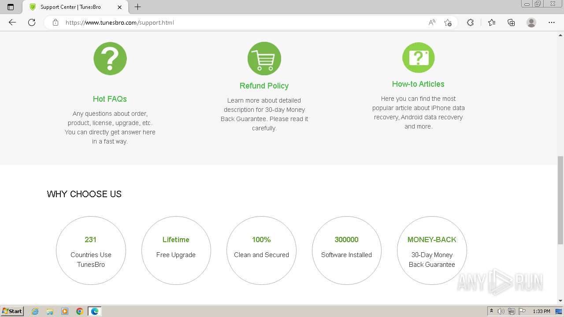Screen dimensions: 564x317
Task: Click the 'MONEY-BACK' guarantee circle
Action: 432,251
